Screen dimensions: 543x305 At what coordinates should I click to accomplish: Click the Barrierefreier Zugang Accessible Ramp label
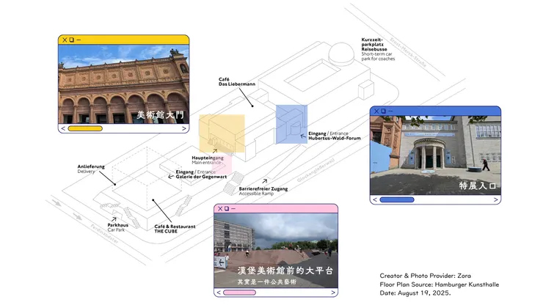click(x=263, y=191)
